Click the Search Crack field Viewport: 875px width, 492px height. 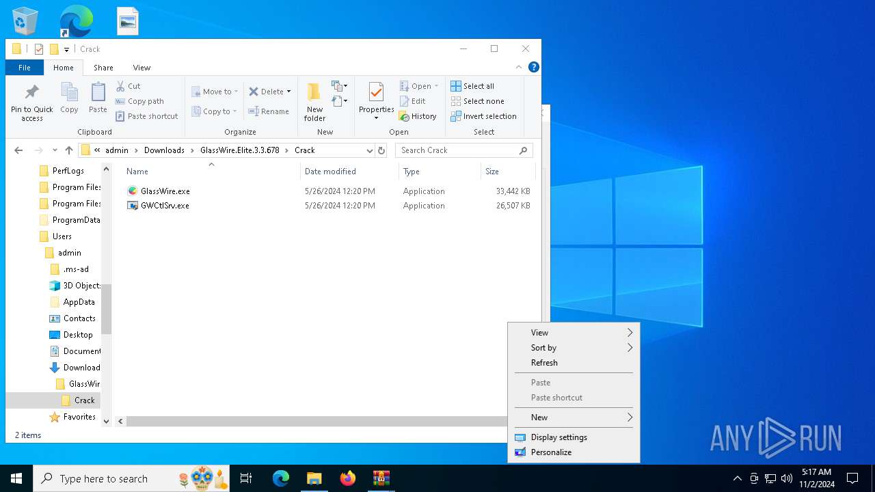pos(463,150)
